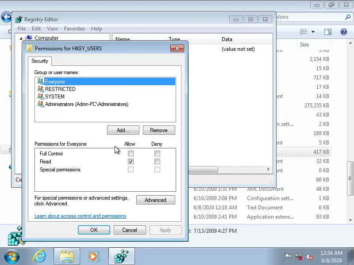The height and width of the screenshot is (265, 354).
Task: Click Allow checkbox for Special permissions
Action: pyautogui.click(x=131, y=170)
